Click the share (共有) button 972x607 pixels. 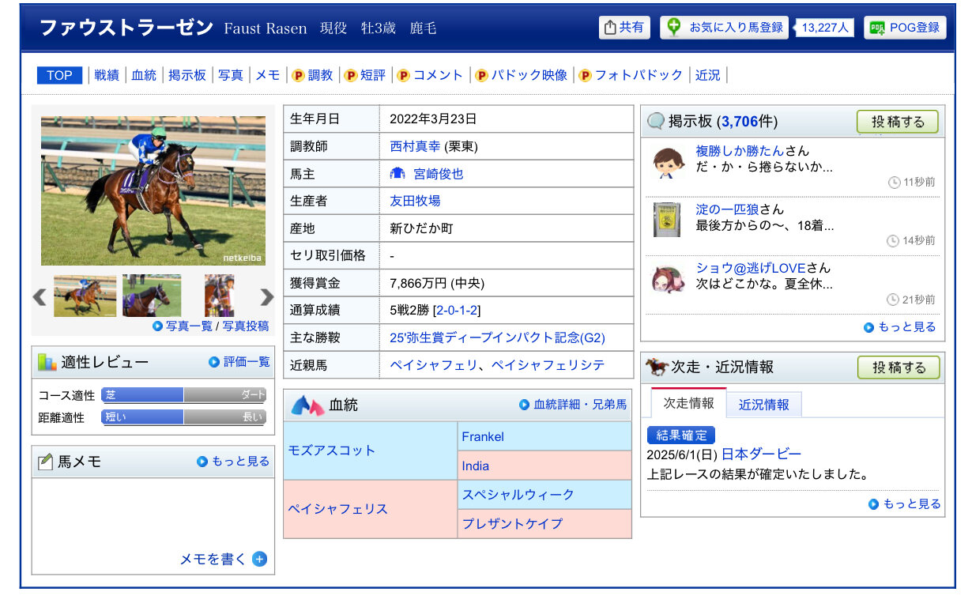(x=624, y=28)
